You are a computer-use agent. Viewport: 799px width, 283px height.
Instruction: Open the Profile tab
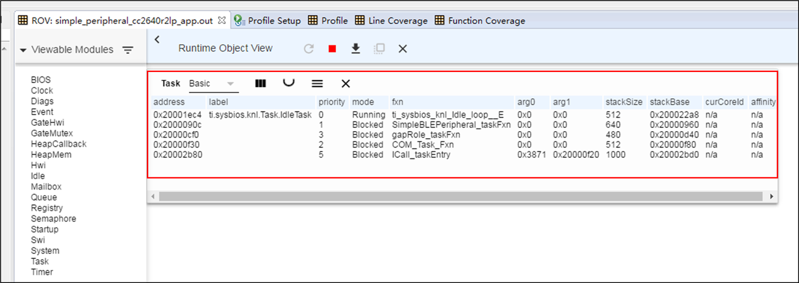pos(328,20)
